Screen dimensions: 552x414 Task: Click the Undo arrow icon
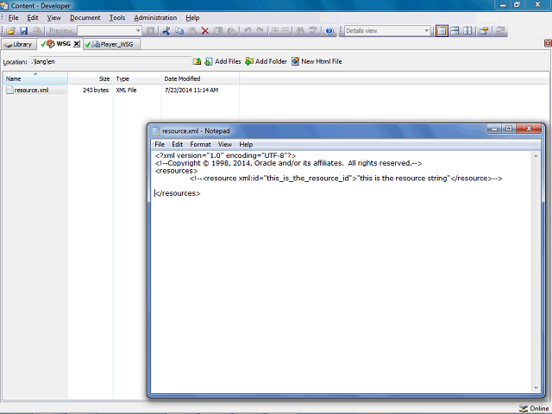pos(248,31)
